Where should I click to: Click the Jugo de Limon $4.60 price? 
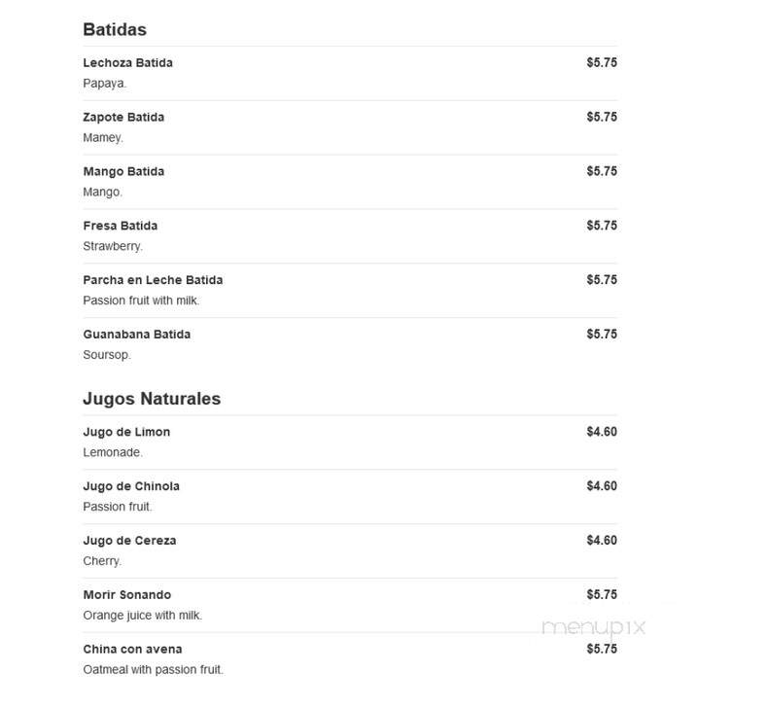pos(602,432)
